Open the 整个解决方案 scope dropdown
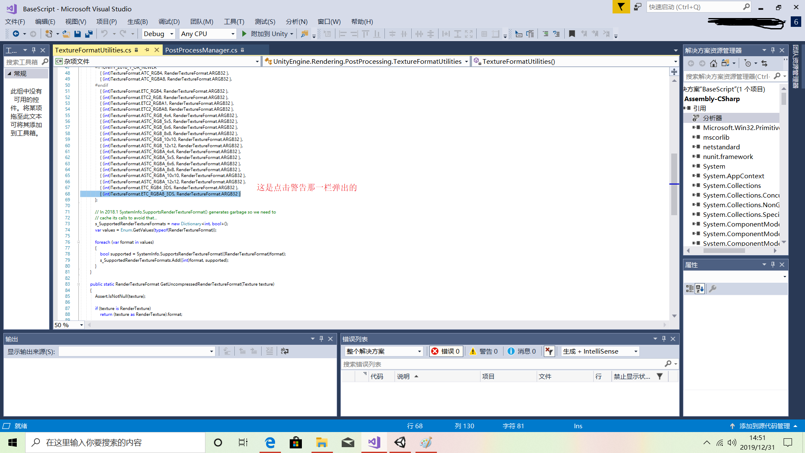This screenshot has width=805, height=453. [384, 351]
